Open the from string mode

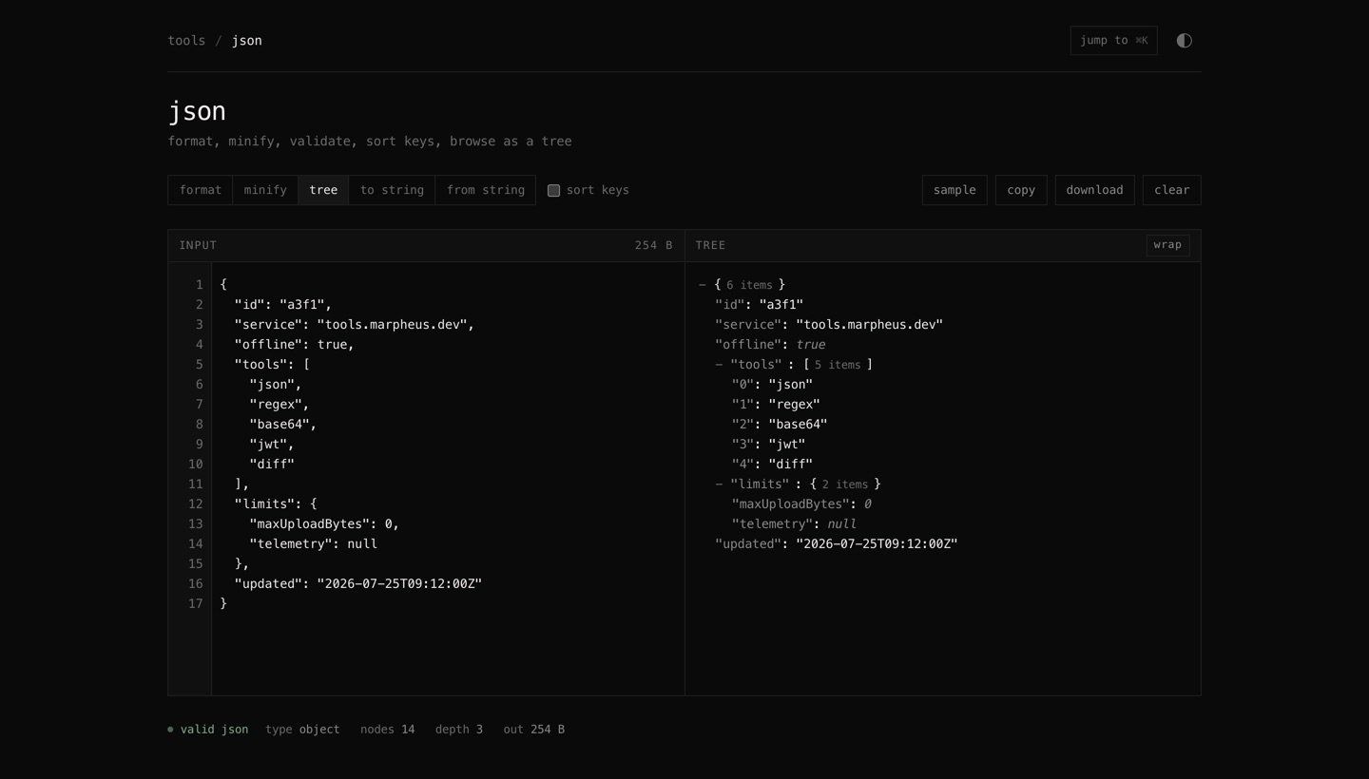click(486, 190)
